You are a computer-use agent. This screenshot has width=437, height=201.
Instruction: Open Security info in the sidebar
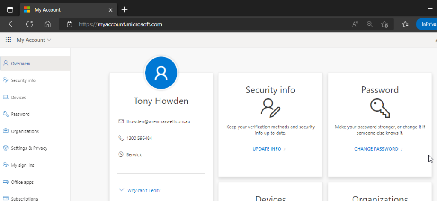[x=36, y=80]
